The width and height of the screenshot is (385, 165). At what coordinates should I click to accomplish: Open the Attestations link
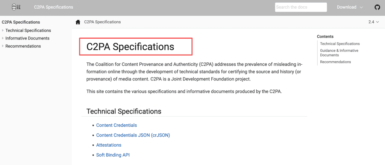(109, 145)
